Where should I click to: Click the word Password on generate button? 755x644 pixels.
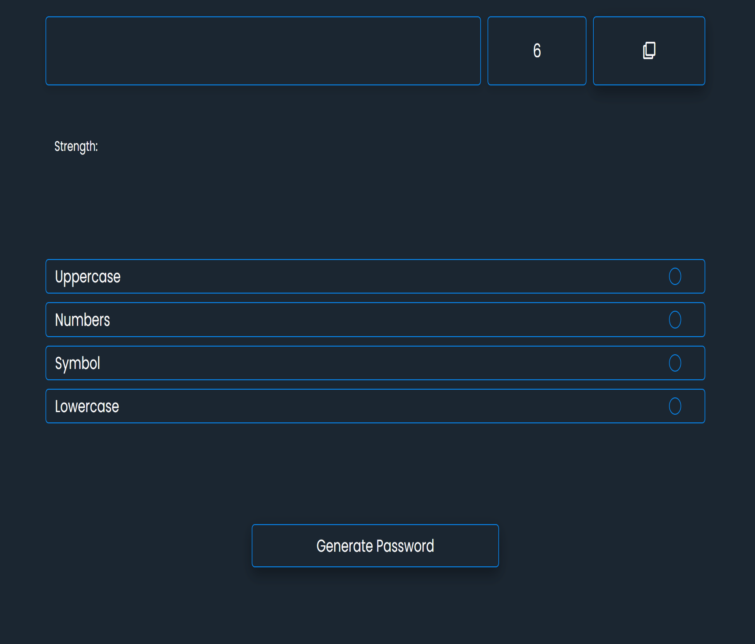click(405, 546)
